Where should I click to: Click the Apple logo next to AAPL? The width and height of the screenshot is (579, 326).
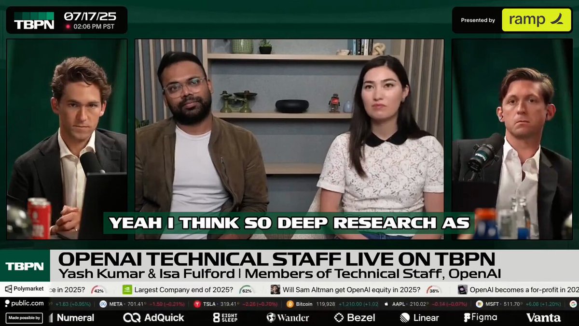click(x=386, y=304)
